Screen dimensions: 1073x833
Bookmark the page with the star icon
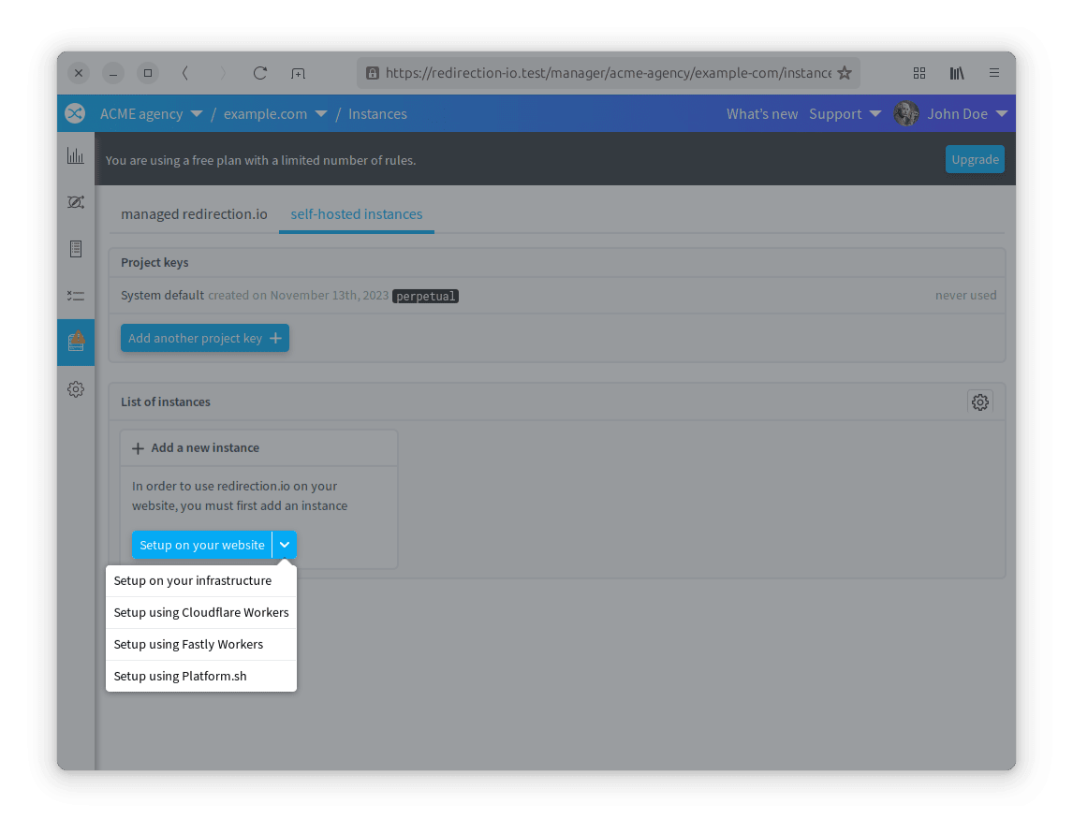845,73
